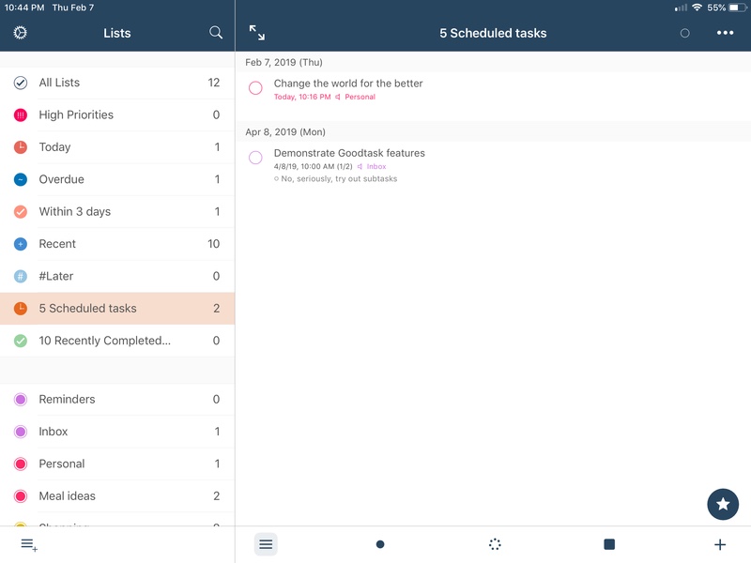Screen dimensions: 751x563
Task: Mark 'Change the world for the better' complete
Action: 255,85
